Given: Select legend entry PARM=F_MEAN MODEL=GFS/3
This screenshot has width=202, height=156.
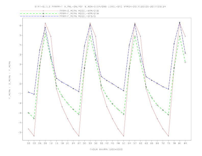Looking at the screenshot, I should 78,16.
